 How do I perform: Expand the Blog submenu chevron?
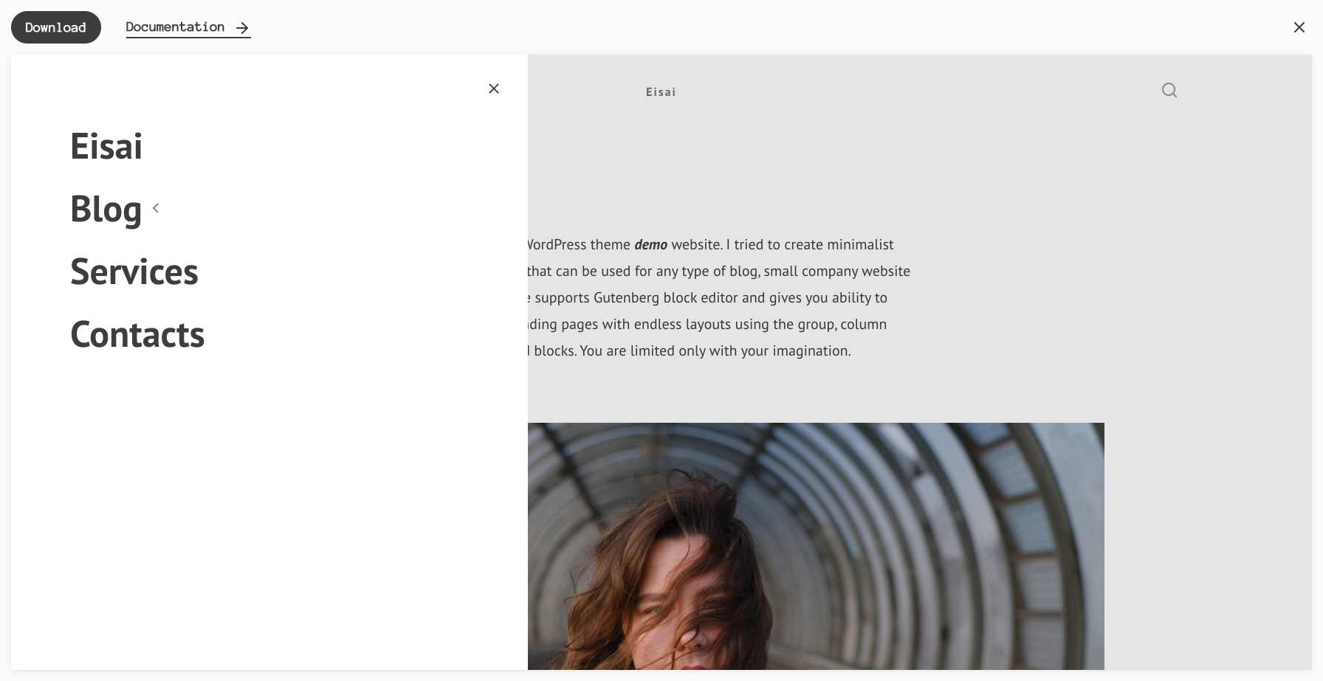pyautogui.click(x=156, y=208)
